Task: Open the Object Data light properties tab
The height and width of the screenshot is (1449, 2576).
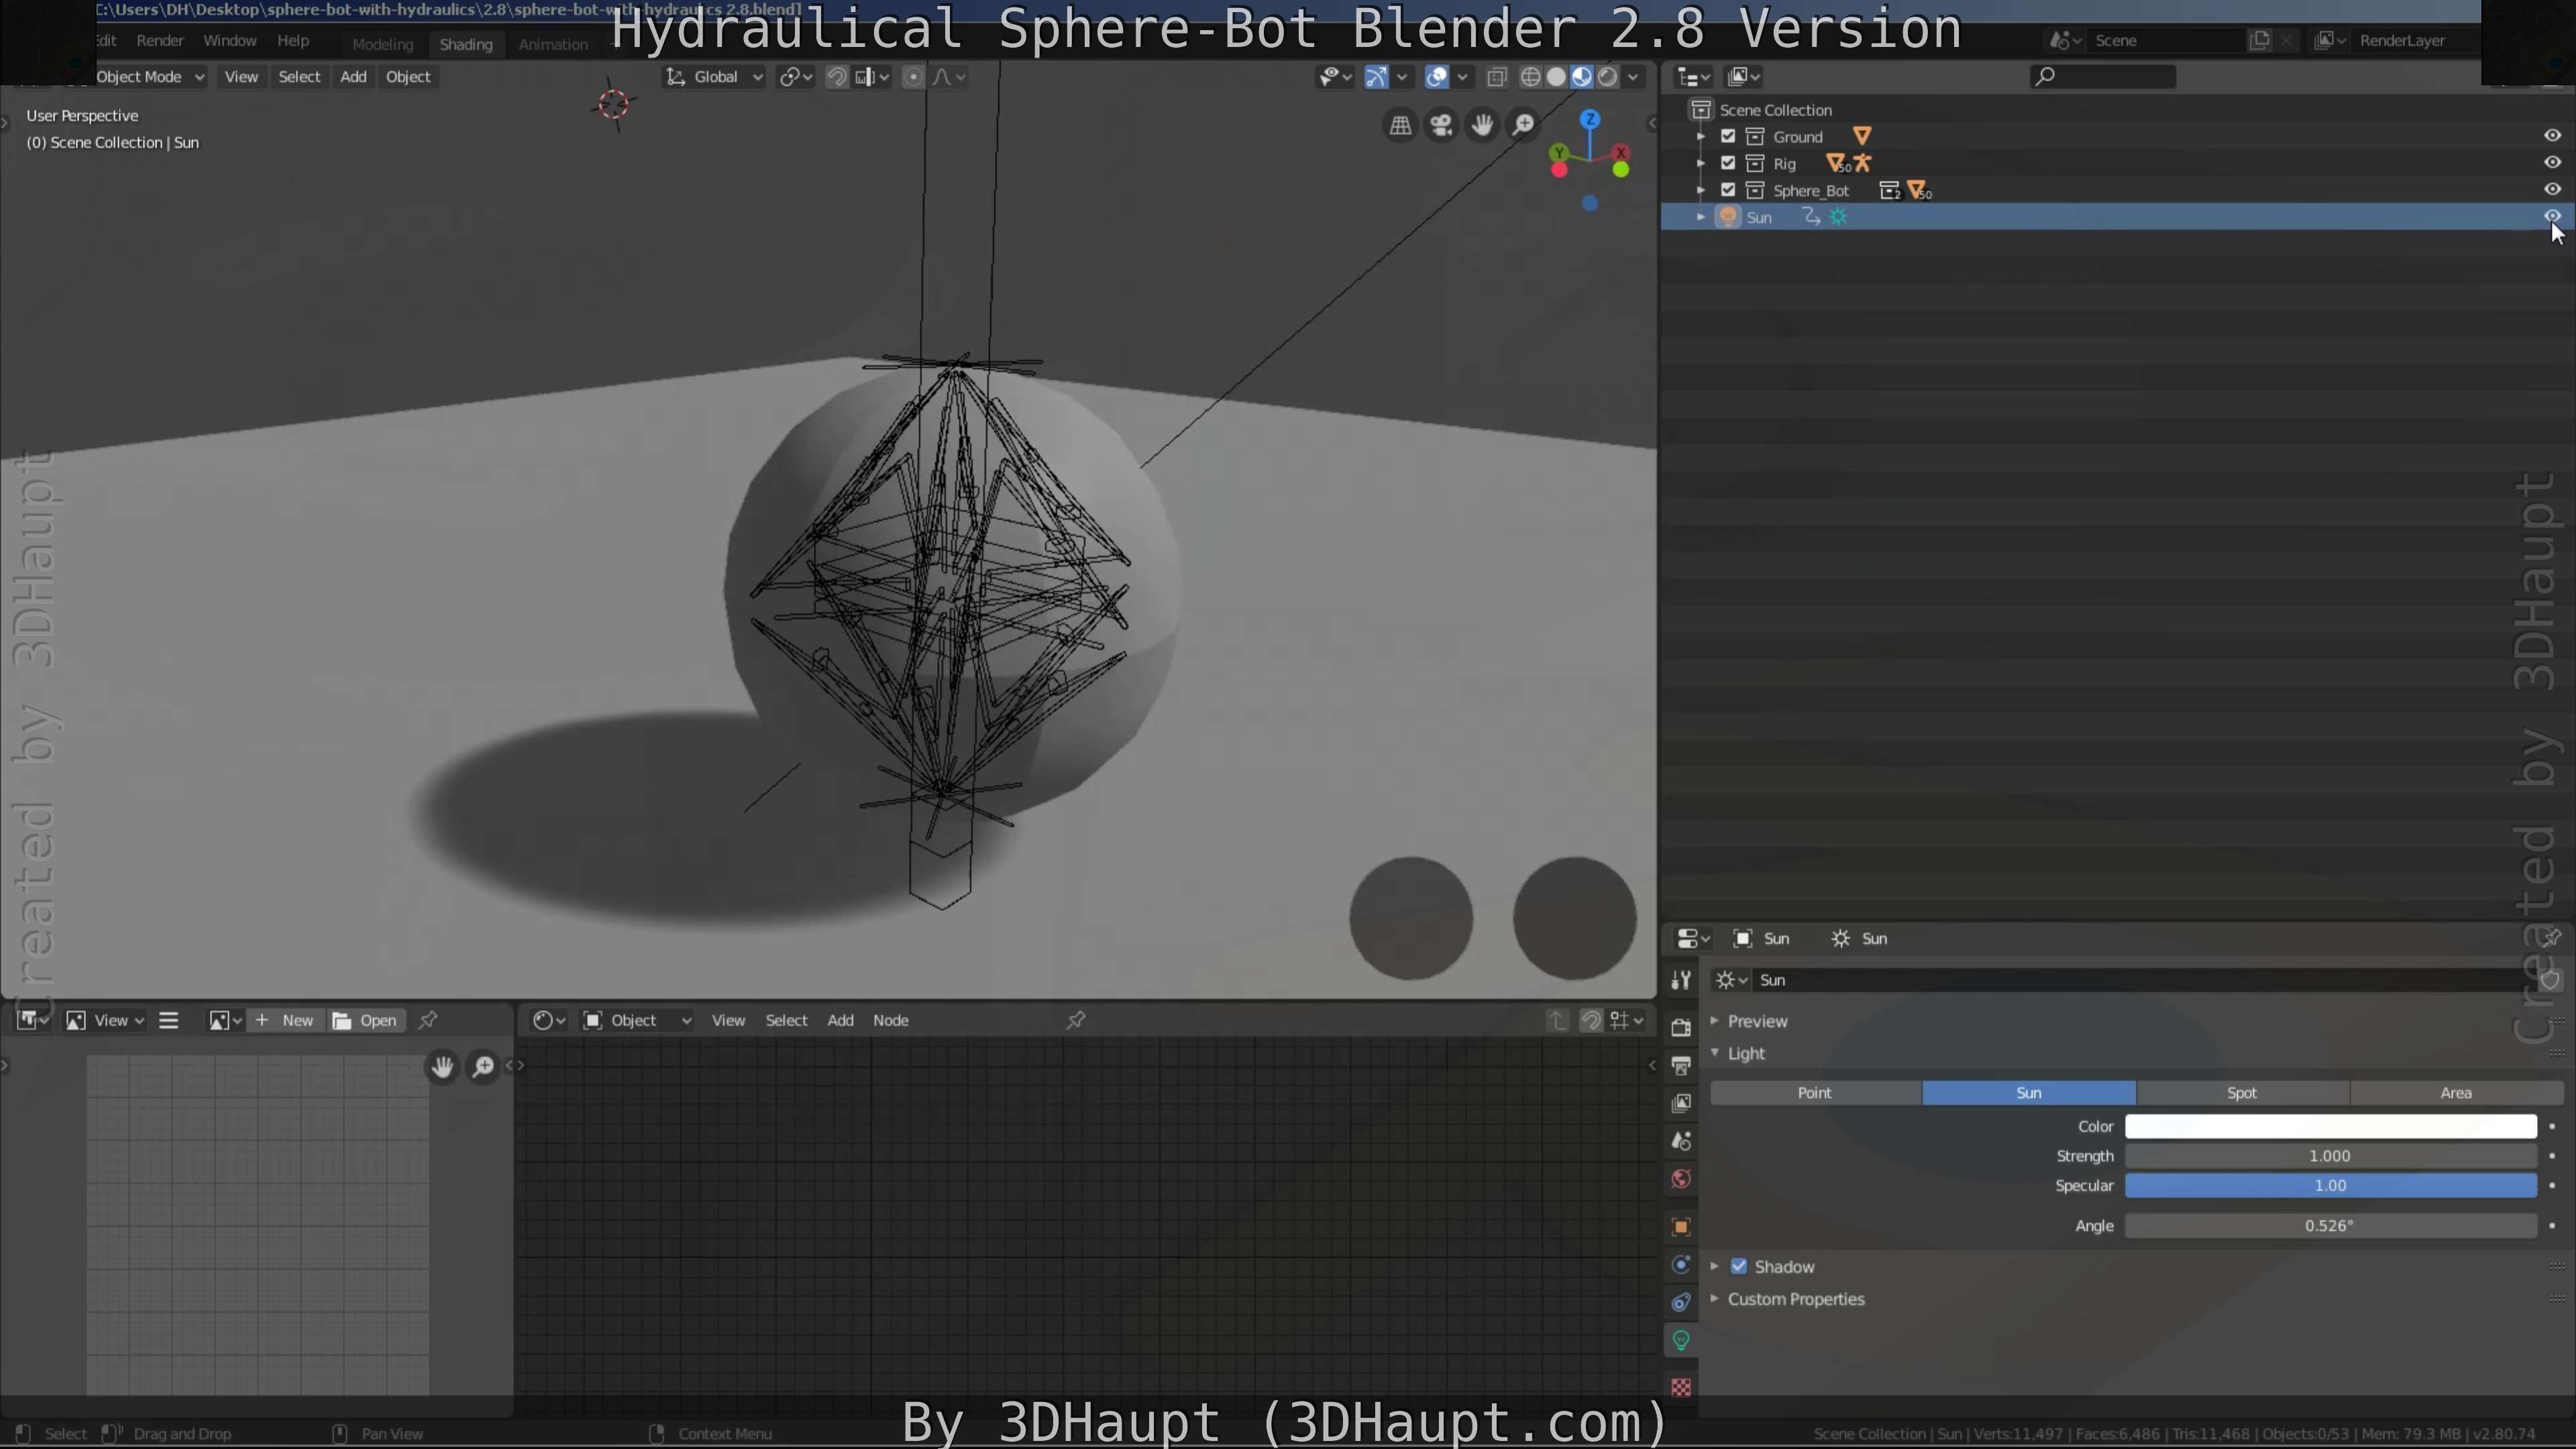Action: 1681,1341
